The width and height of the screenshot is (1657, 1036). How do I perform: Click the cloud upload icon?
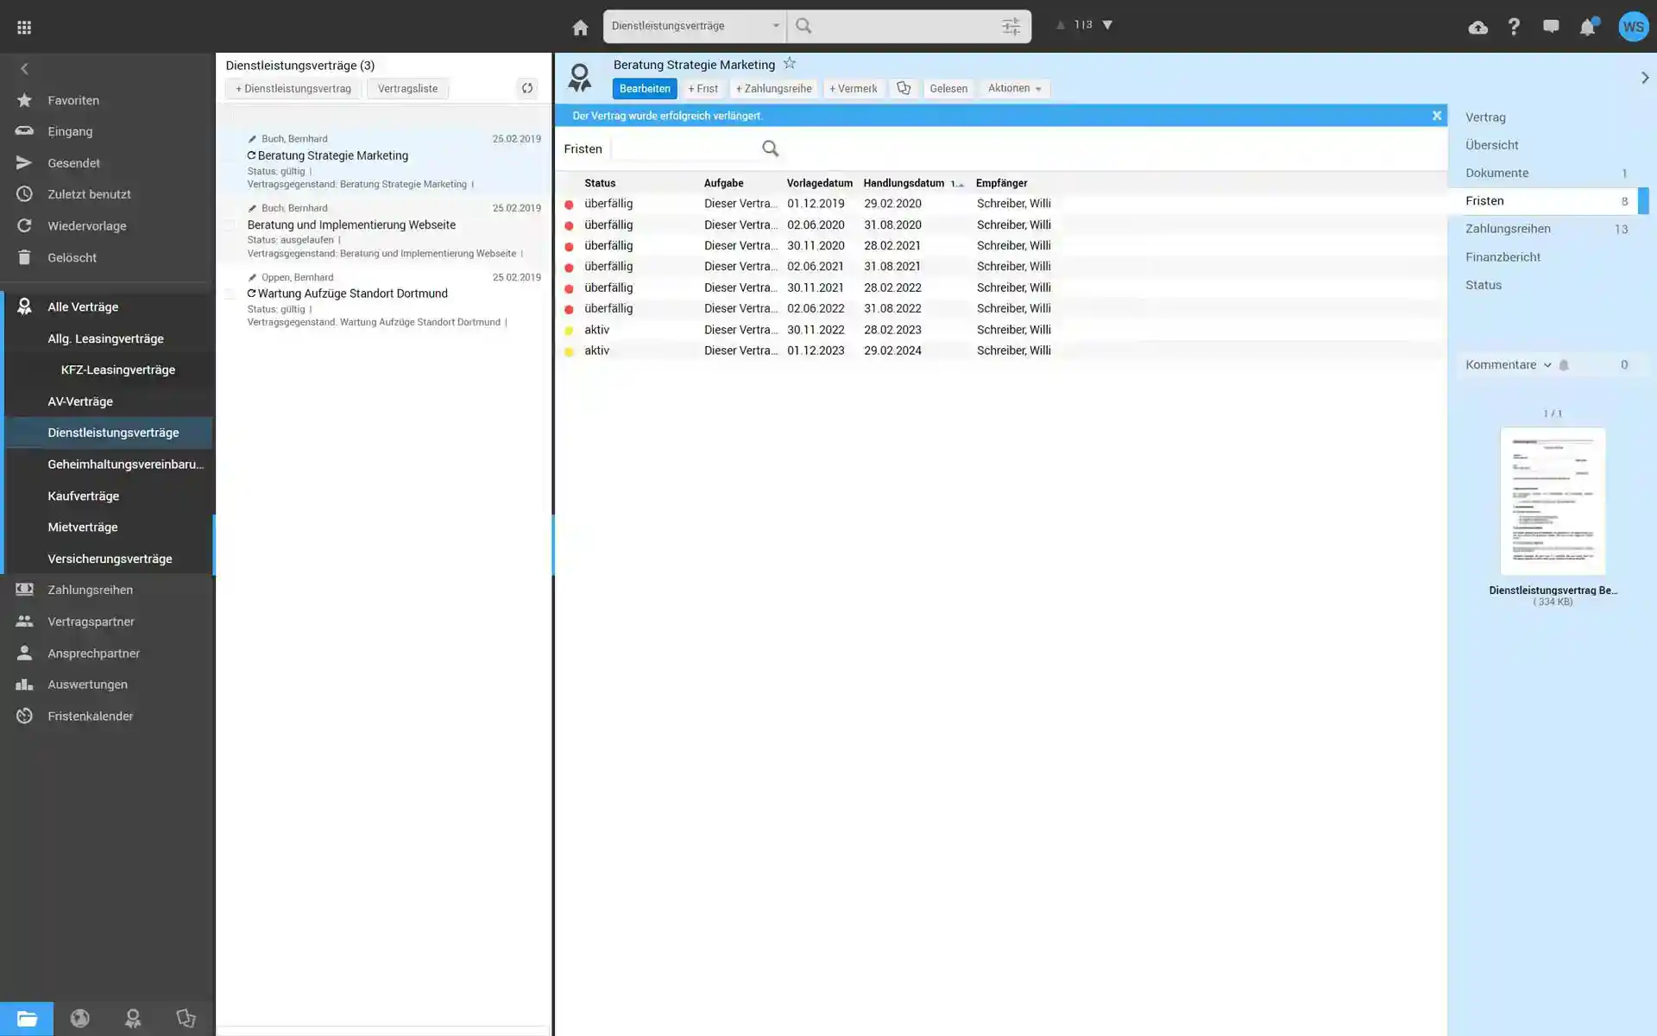(1477, 28)
